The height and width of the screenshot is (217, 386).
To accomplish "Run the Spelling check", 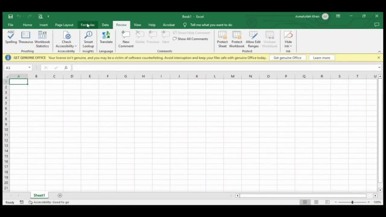I will 11,37.
